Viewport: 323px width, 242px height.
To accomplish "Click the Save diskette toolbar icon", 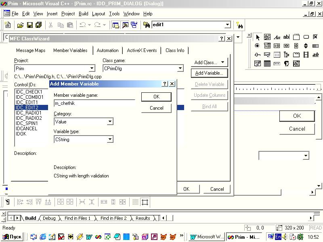I will [x=29, y=25].
